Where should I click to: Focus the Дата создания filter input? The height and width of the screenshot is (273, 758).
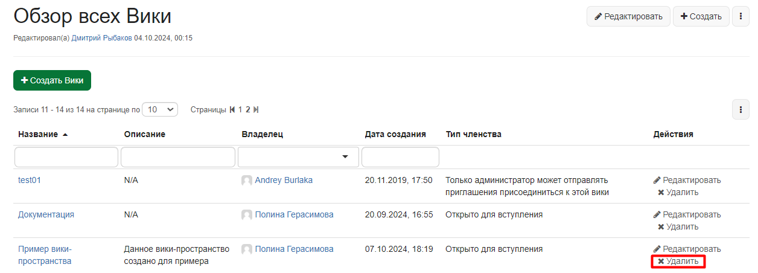400,157
